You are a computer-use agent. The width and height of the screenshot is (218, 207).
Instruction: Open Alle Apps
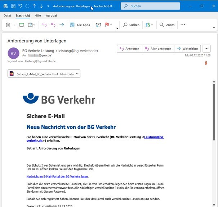pos(80,25)
